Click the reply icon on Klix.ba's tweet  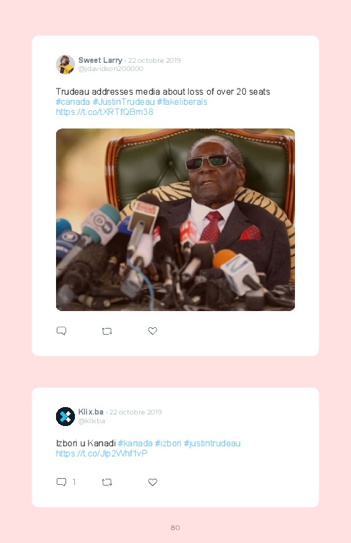point(61,482)
